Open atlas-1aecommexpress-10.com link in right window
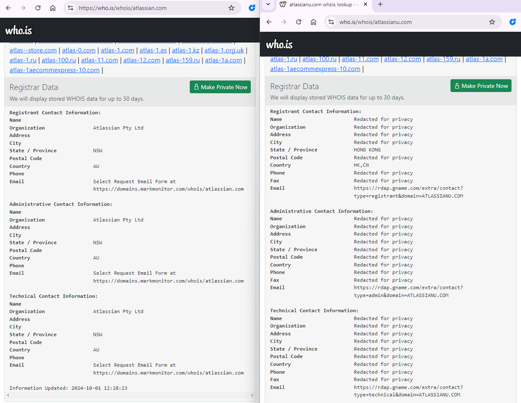521x403 pixels. tap(316, 69)
